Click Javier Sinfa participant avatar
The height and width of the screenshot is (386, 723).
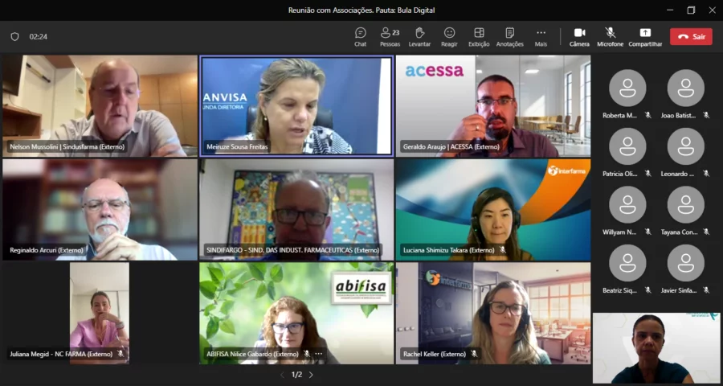[685, 263]
